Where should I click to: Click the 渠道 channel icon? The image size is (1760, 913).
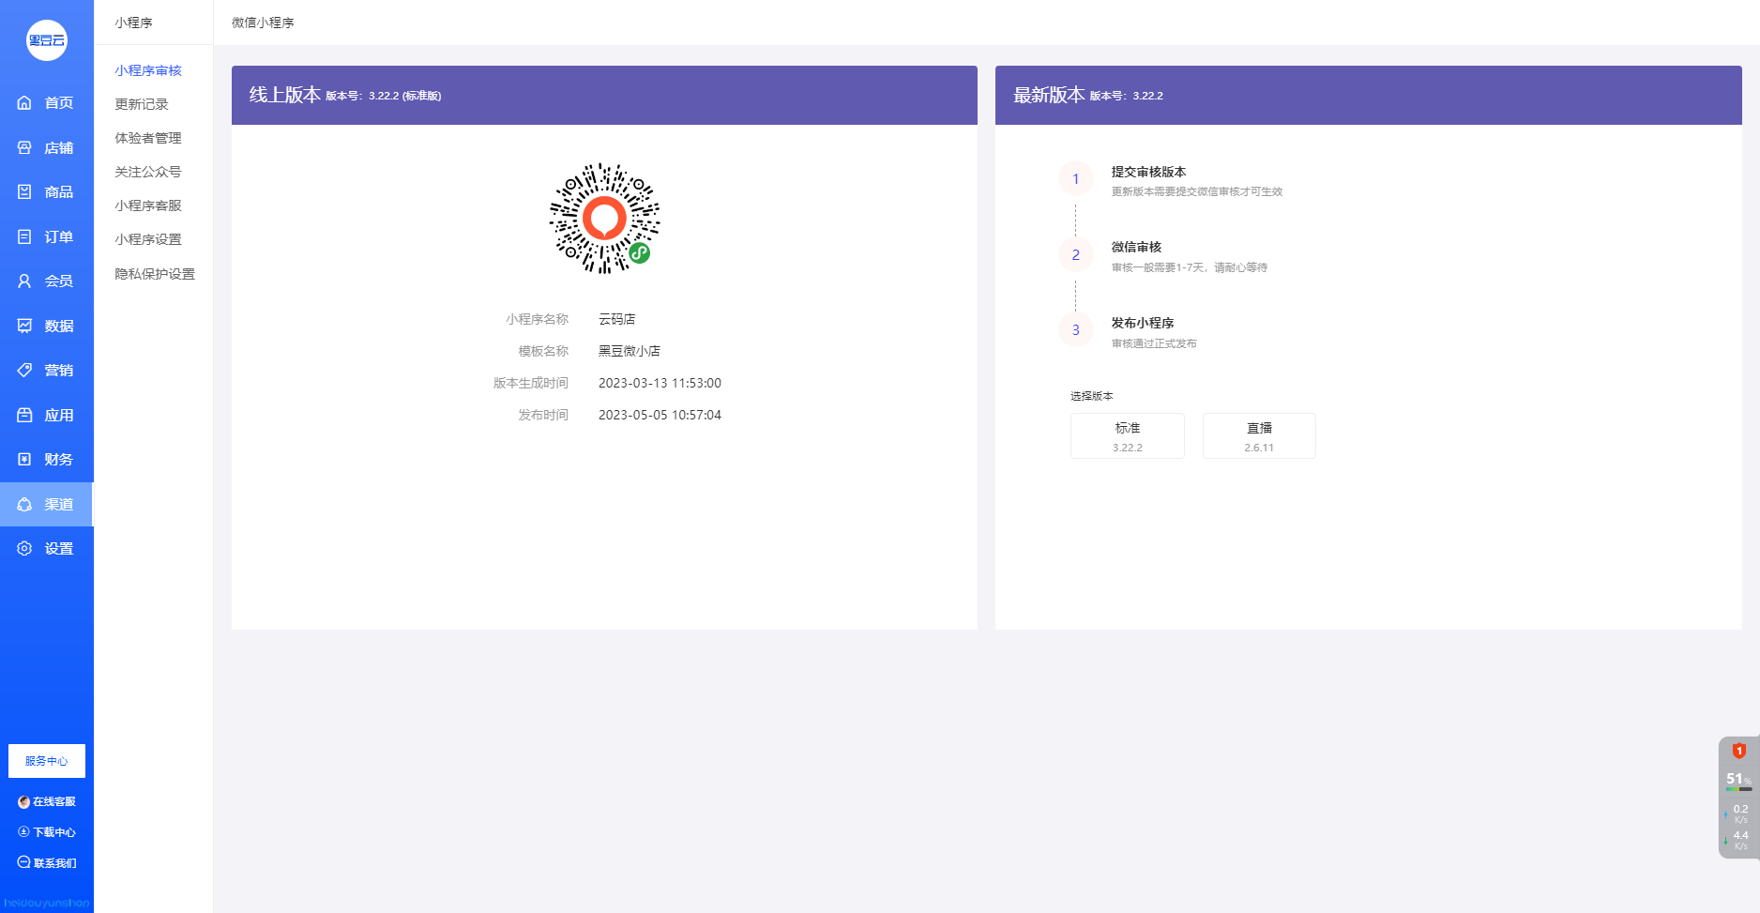point(24,504)
